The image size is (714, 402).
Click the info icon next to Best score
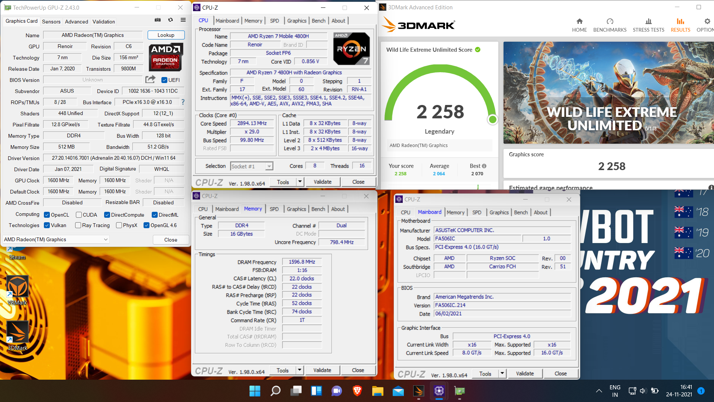click(484, 166)
